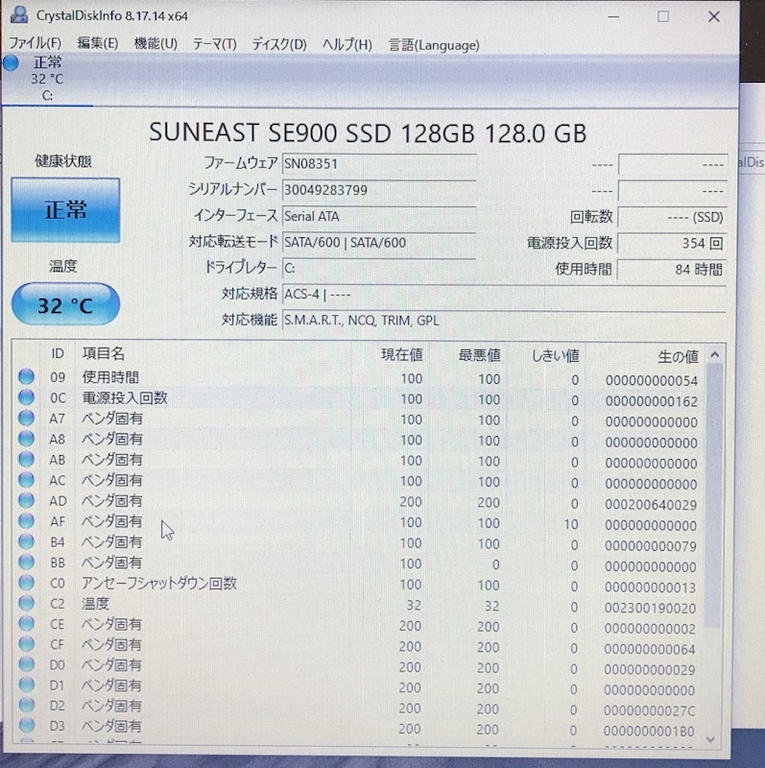
Task: Click the 回転数 value (SSD)
Action: pyautogui.click(x=672, y=217)
